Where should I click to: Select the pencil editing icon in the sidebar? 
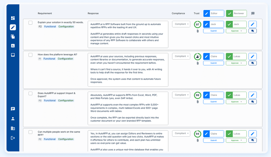pyautogui.click(x=12, y=27)
